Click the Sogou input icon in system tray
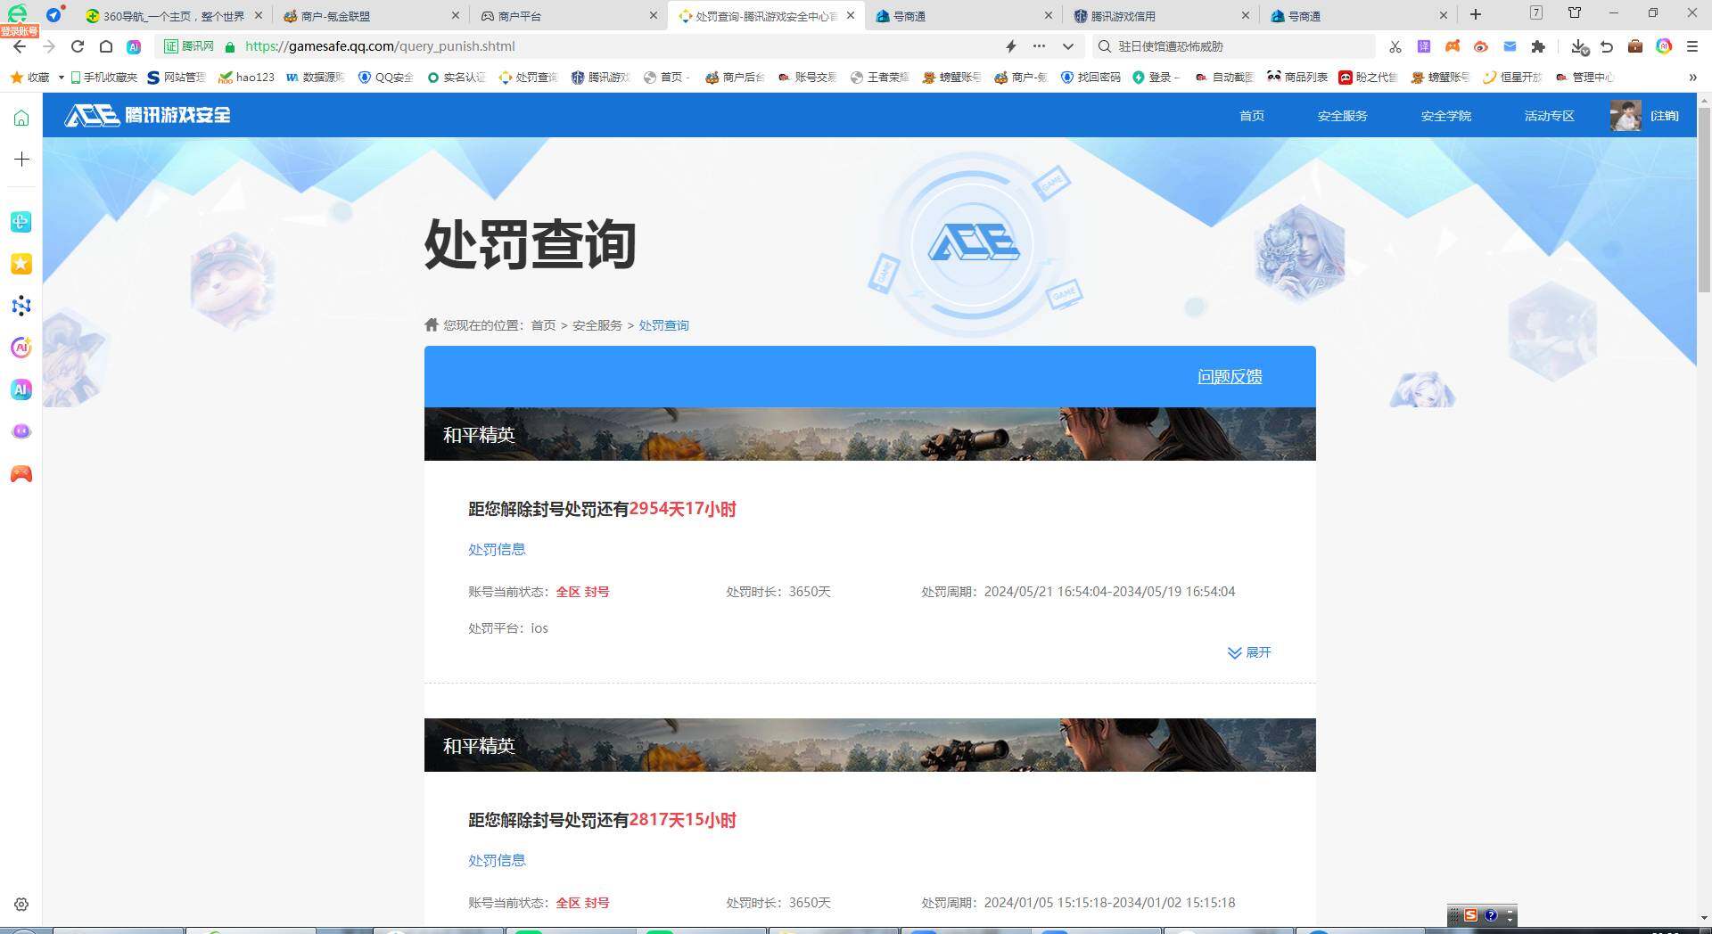 [1469, 915]
